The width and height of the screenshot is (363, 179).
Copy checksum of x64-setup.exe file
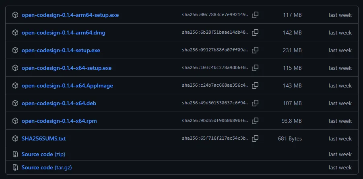coord(255,68)
